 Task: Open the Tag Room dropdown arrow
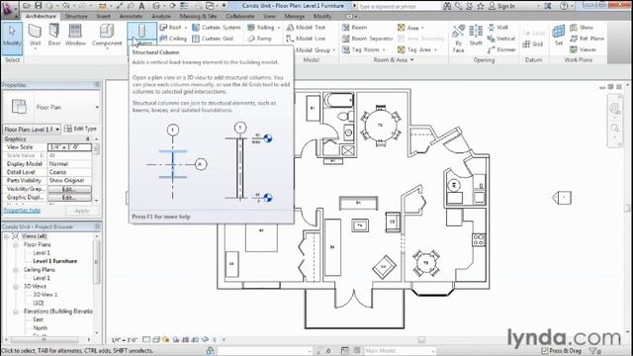pos(384,50)
